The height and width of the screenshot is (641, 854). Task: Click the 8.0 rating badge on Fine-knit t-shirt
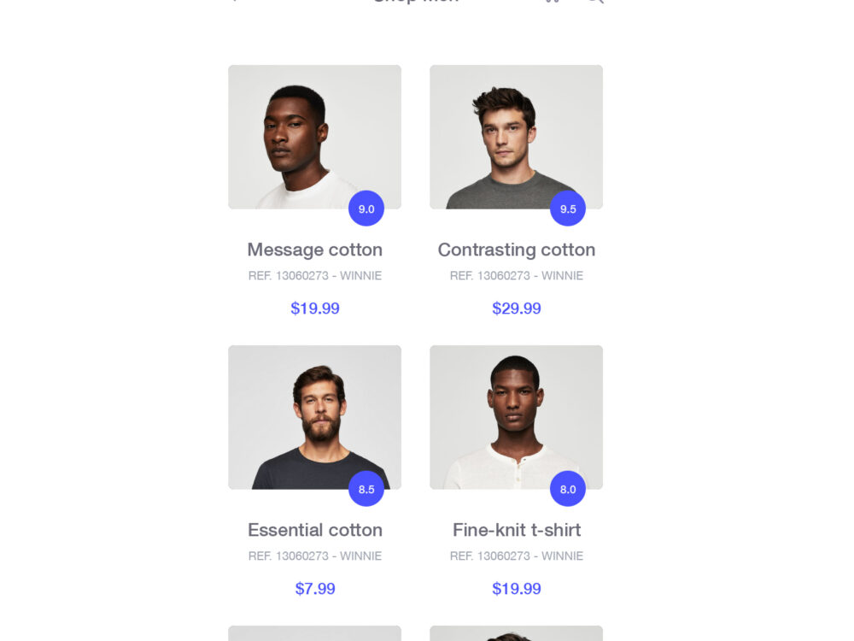click(x=569, y=489)
